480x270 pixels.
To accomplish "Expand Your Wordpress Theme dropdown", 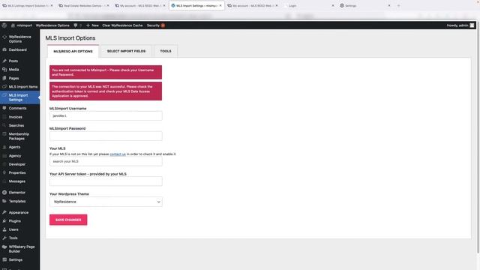I will (106, 202).
